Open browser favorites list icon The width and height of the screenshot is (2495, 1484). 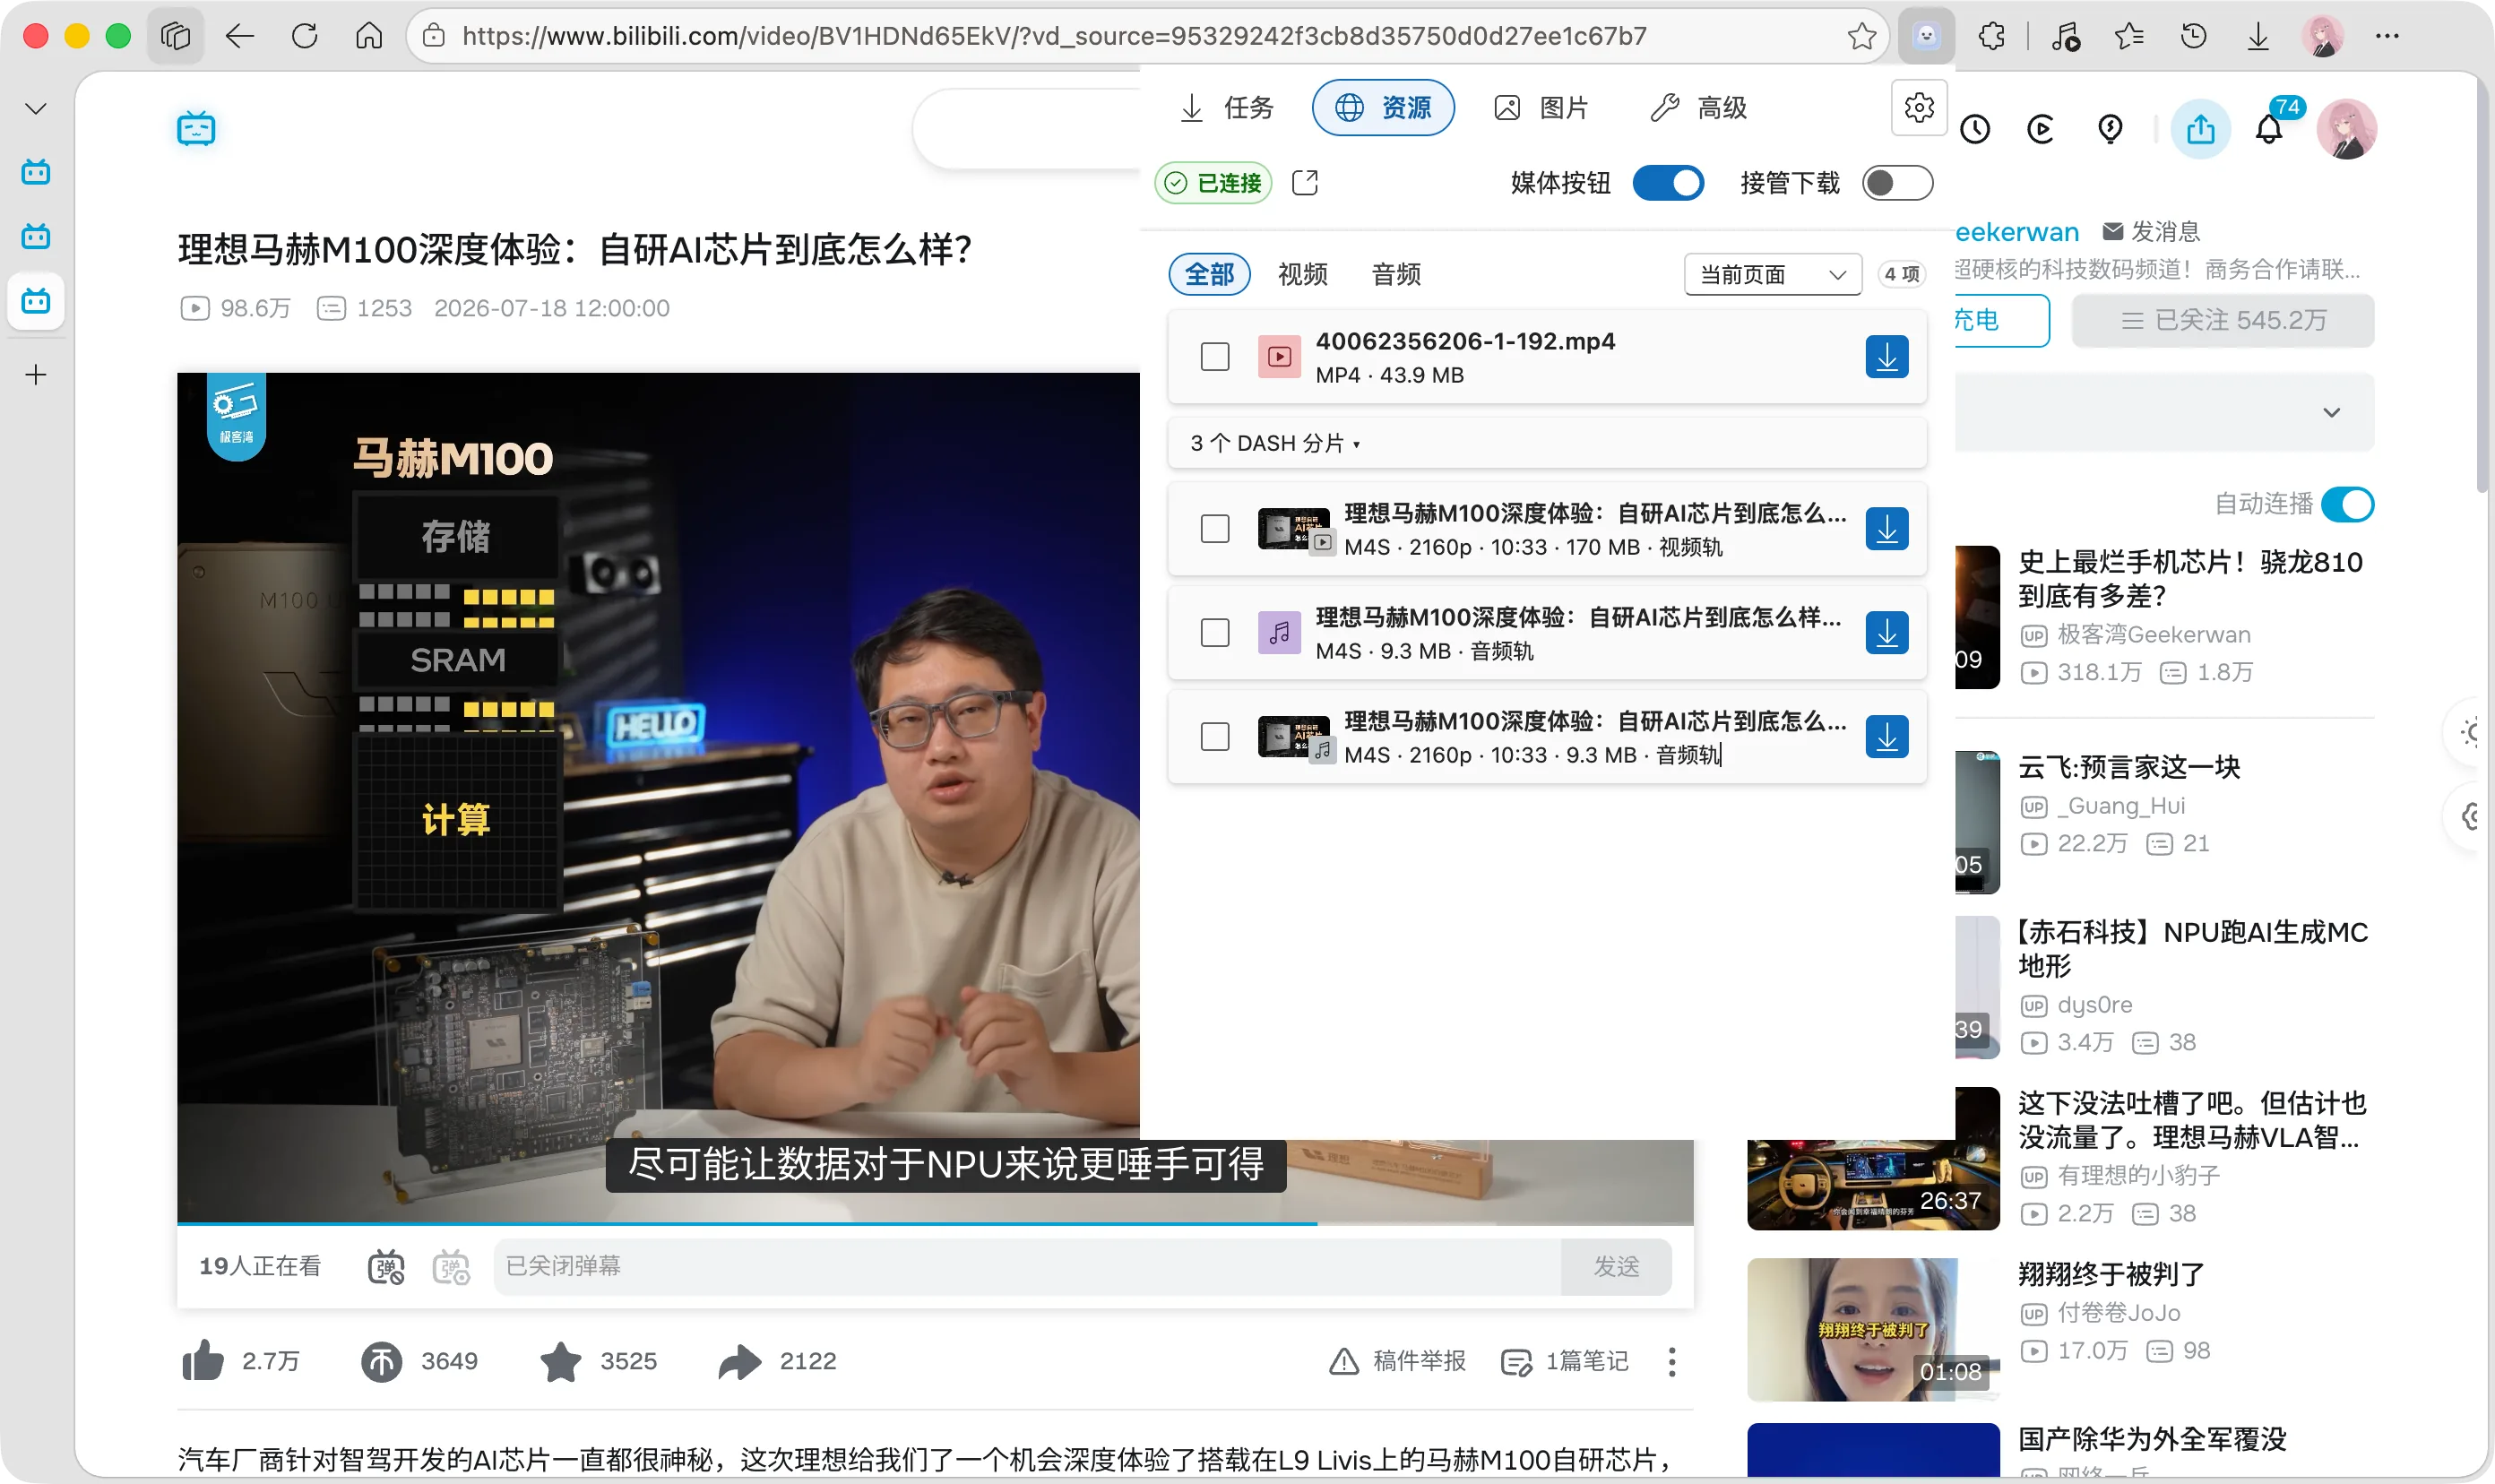(x=2129, y=37)
